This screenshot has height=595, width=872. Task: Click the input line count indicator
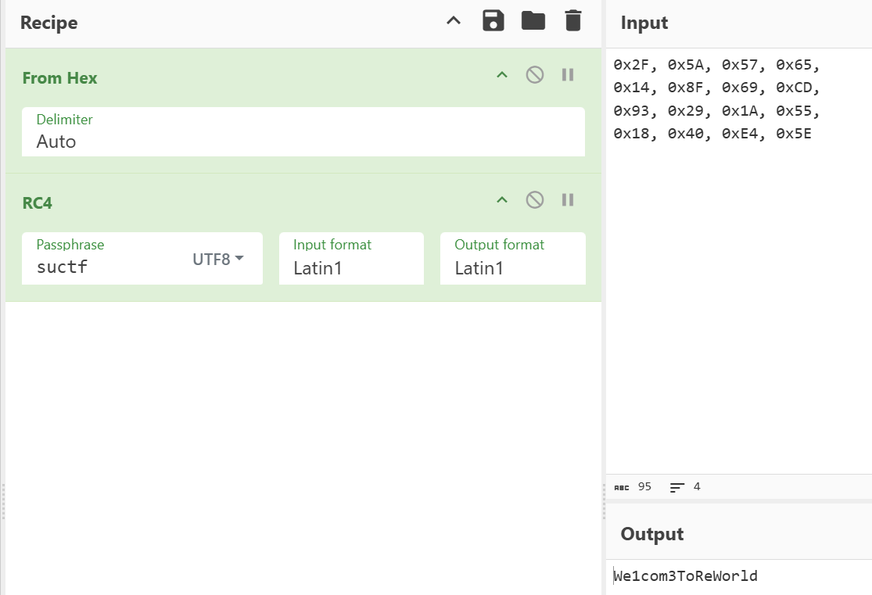click(686, 487)
